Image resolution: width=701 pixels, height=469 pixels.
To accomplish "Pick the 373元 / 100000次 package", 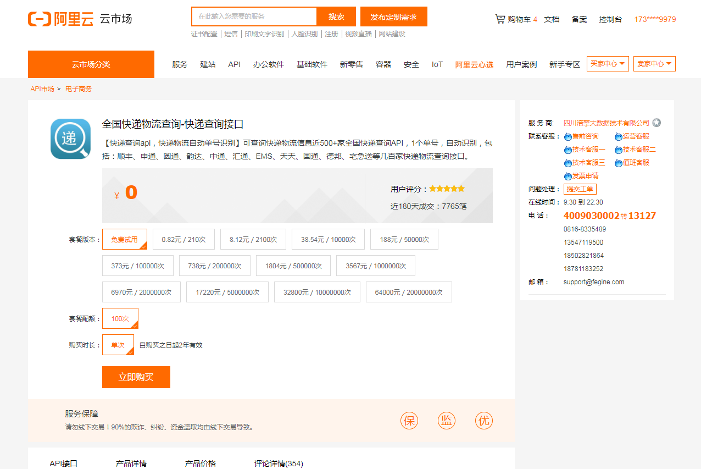I will coord(138,266).
